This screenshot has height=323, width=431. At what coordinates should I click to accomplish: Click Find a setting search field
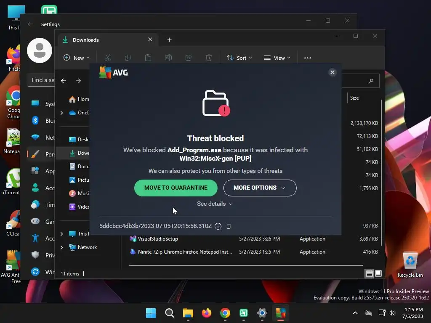(x=41, y=80)
